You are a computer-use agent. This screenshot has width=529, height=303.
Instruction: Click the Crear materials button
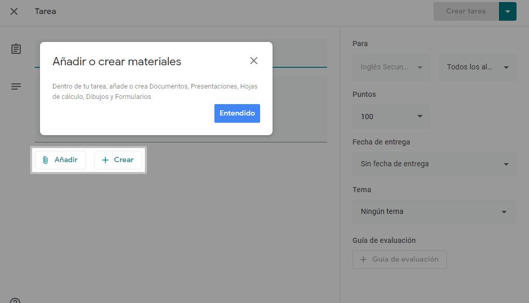(x=118, y=160)
